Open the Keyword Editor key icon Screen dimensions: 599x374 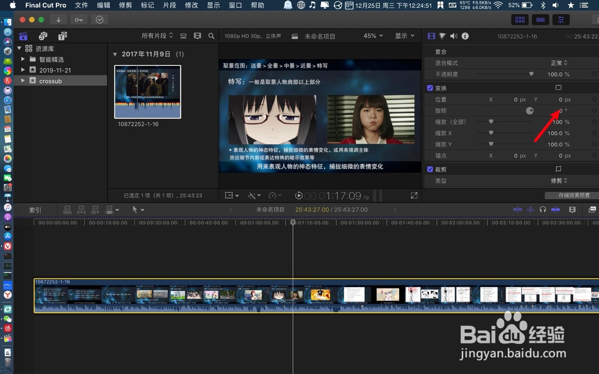click(x=78, y=20)
